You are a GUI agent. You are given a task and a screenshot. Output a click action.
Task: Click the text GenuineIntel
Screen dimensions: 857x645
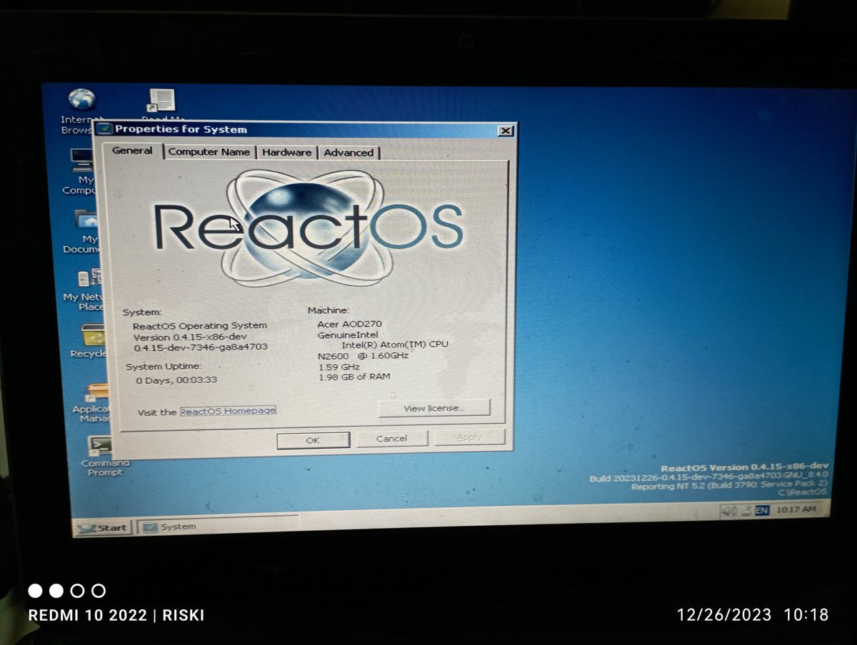pos(348,334)
